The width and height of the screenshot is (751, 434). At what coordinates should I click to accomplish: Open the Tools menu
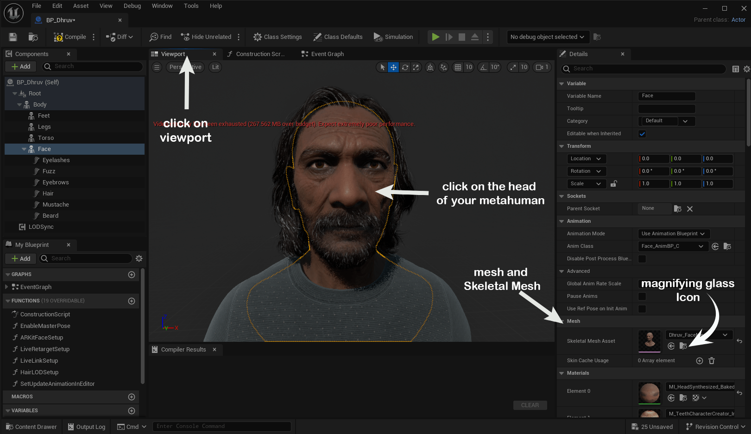(191, 6)
